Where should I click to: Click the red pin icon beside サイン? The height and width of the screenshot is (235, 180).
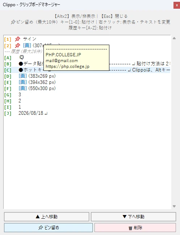(x=17, y=39)
